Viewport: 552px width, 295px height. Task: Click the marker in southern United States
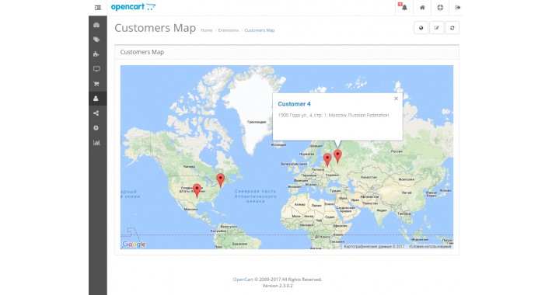[x=197, y=191]
